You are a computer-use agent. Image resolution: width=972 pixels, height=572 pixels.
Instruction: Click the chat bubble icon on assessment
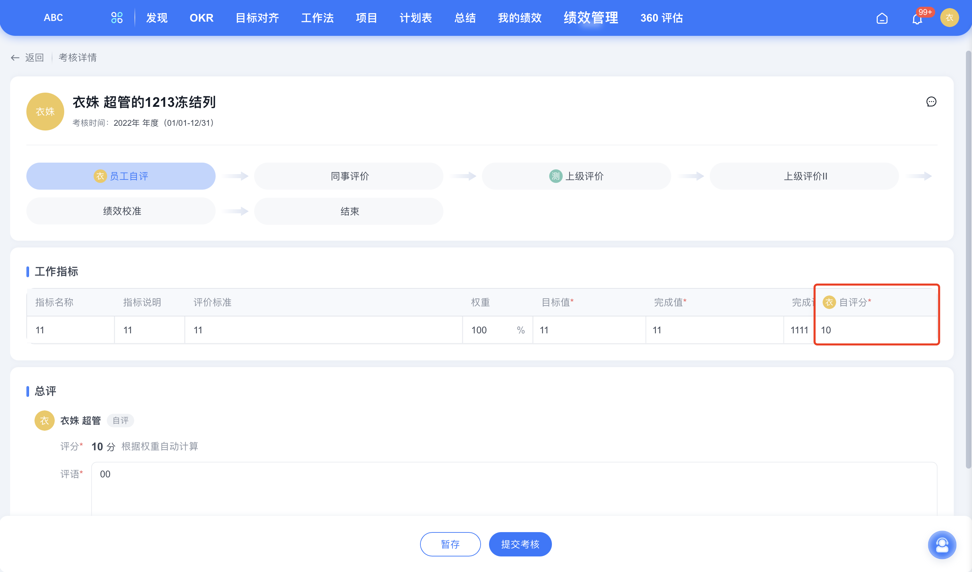click(931, 102)
